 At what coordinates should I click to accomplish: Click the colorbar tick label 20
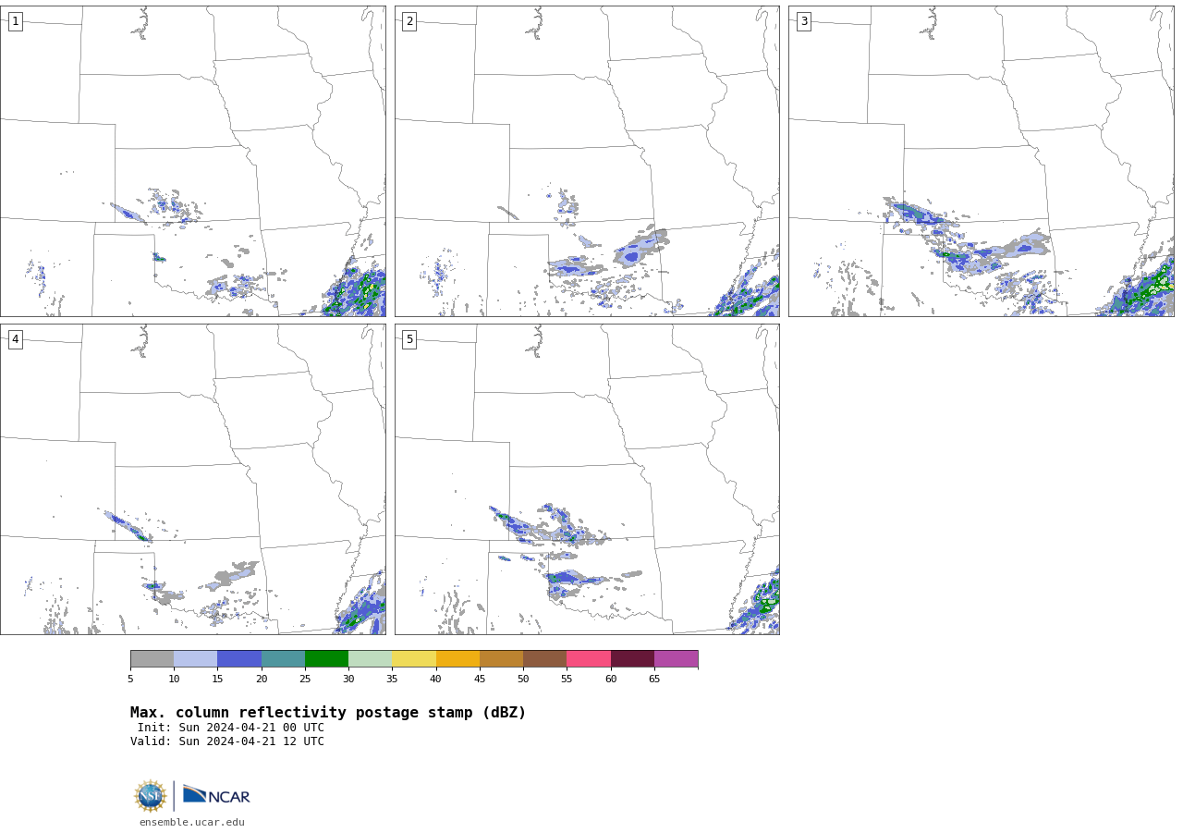coord(262,680)
